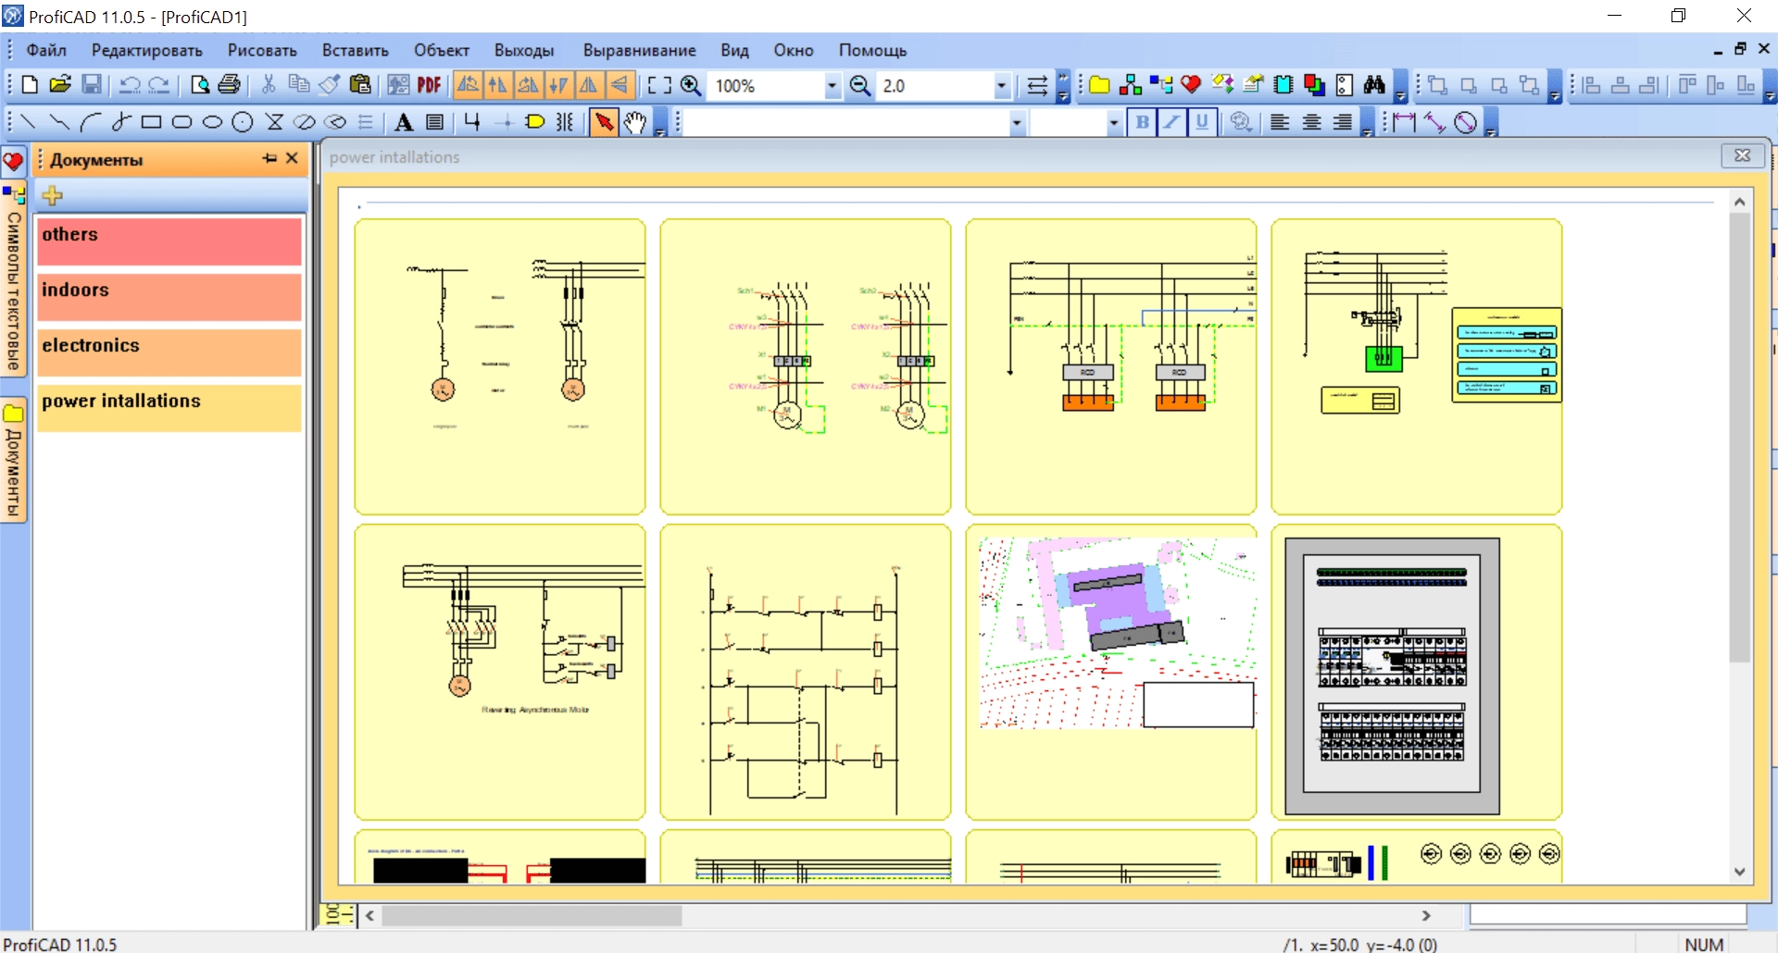Viewport: 1778px width, 953px height.
Task: Open the "indoors" documents category
Action: pyautogui.click(x=169, y=297)
